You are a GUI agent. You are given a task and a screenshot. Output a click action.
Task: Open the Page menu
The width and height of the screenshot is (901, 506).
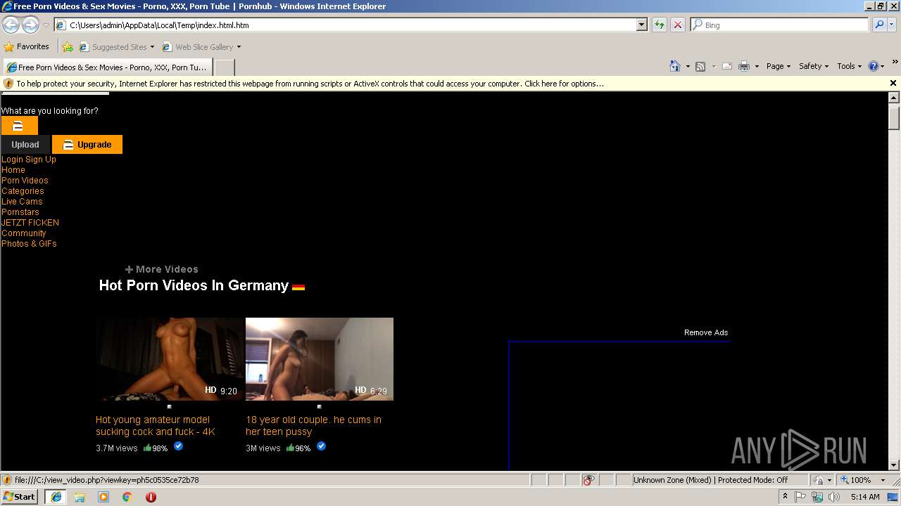(779, 66)
